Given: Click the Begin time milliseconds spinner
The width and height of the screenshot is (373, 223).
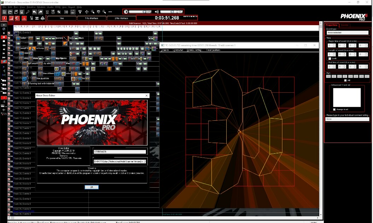Looking at the screenshot, I should point(363,45).
